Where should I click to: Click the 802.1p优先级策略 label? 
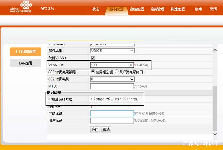tap(63, 72)
